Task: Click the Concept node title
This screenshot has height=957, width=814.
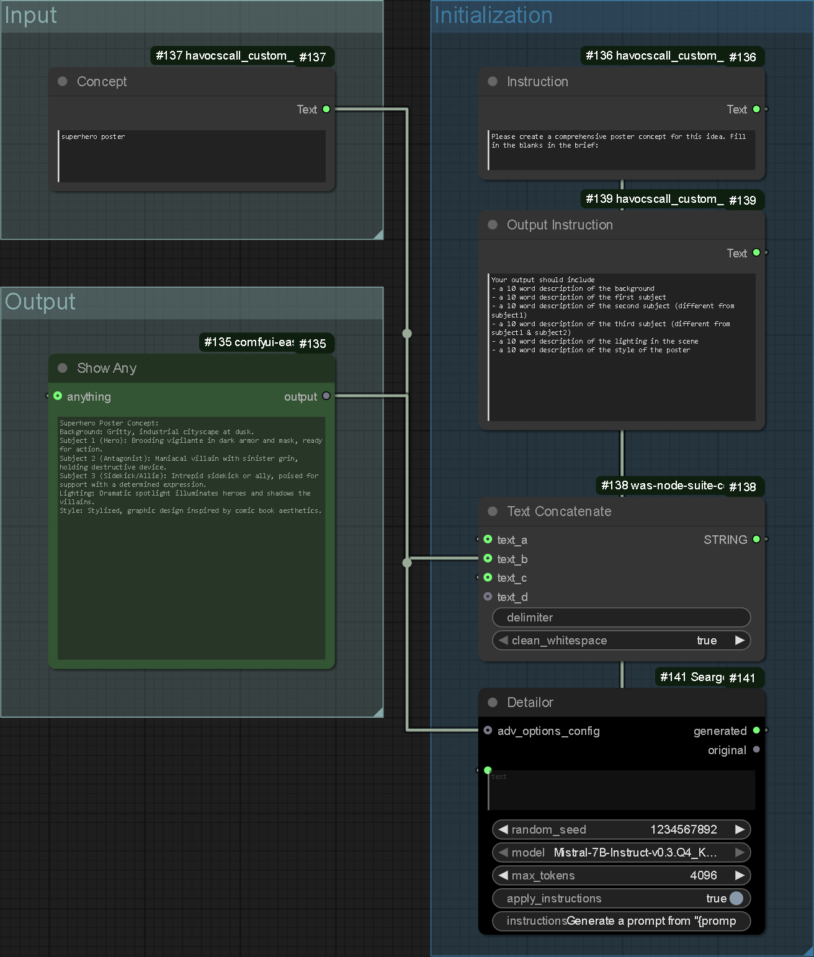Action: click(x=102, y=81)
